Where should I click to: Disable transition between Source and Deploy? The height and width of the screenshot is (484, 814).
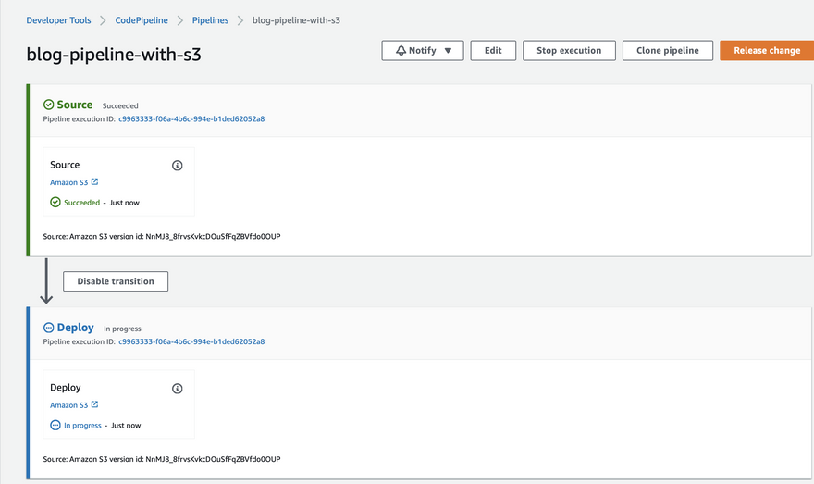tap(116, 281)
